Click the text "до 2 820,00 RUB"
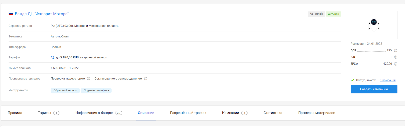This screenshot has width=405, height=127. [67, 57]
